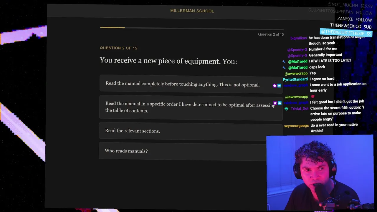
Task: Click @Spenny-G on "Number 3 for me" message
Action: click(297, 50)
